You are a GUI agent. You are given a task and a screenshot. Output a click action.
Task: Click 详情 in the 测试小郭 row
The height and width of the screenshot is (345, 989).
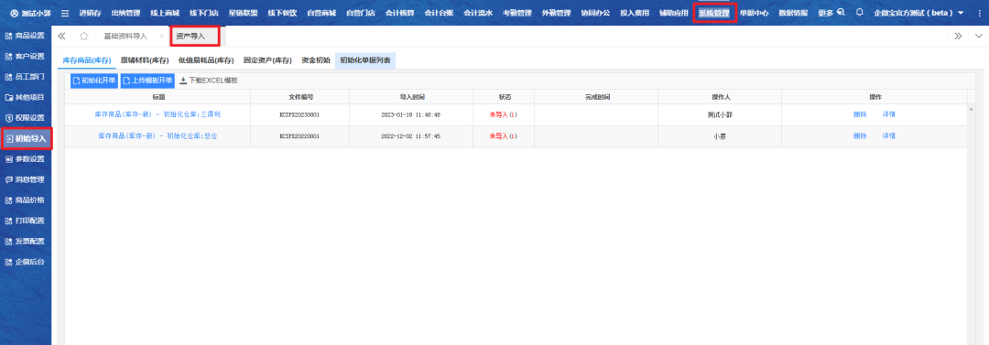888,114
